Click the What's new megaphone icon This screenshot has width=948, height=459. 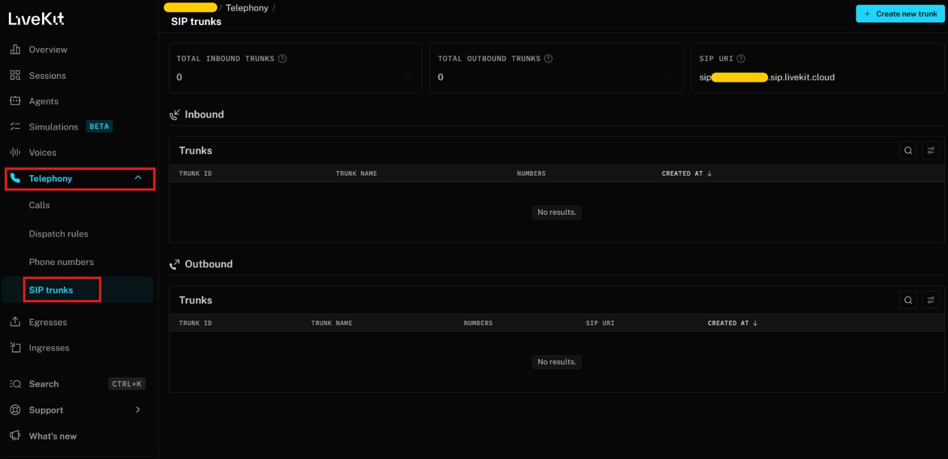(x=15, y=436)
